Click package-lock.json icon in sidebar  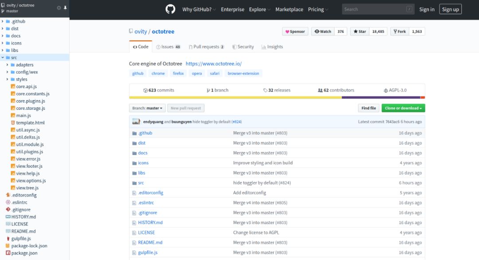[x=8, y=246]
